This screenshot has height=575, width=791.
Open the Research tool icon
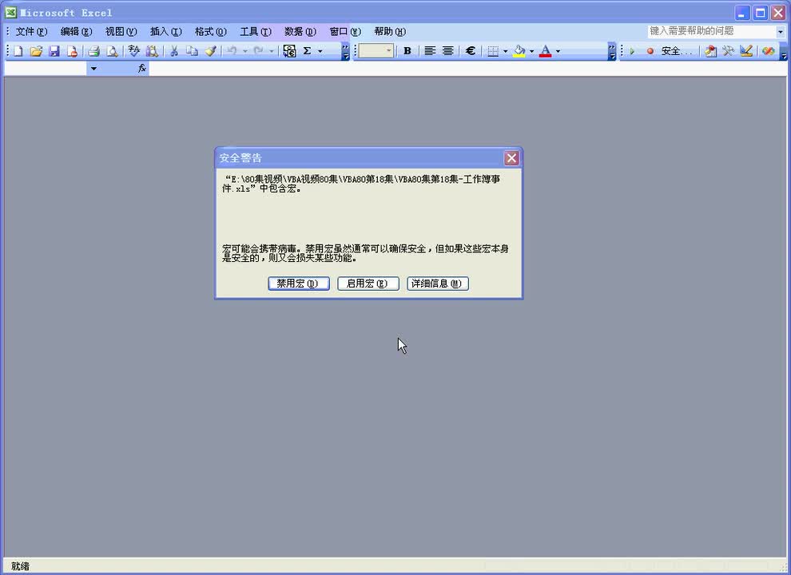(x=152, y=51)
